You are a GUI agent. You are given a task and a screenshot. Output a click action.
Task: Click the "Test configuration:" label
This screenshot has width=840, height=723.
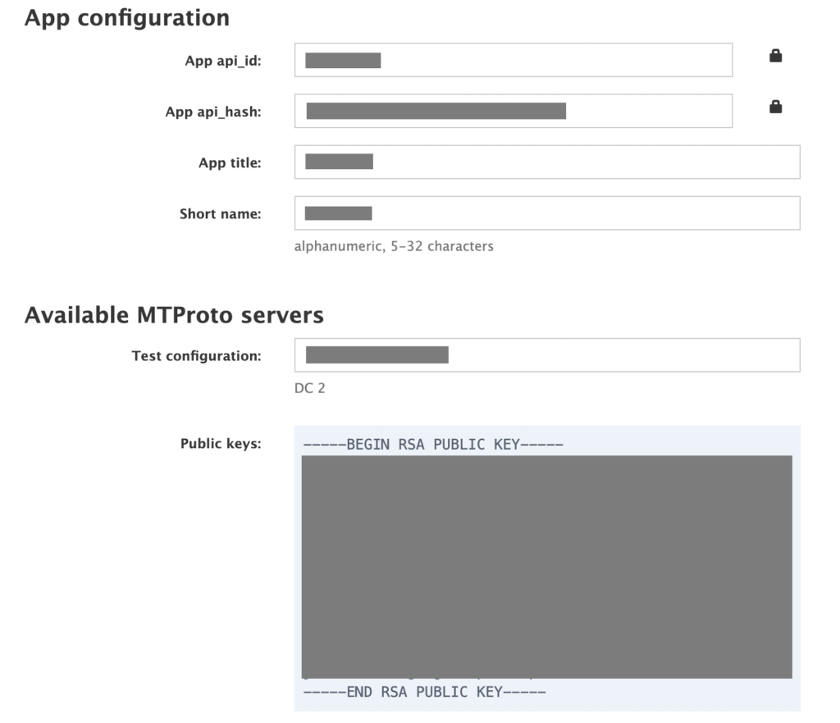(x=196, y=355)
